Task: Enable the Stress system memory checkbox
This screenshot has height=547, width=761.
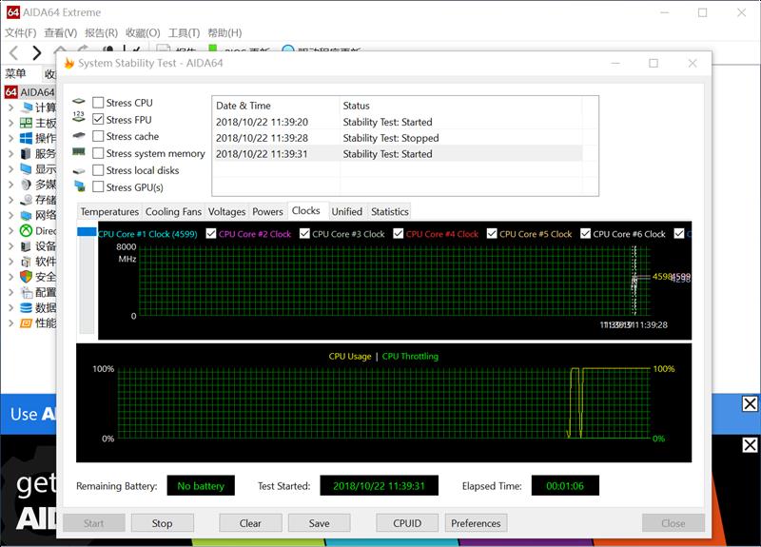Action: (x=98, y=153)
